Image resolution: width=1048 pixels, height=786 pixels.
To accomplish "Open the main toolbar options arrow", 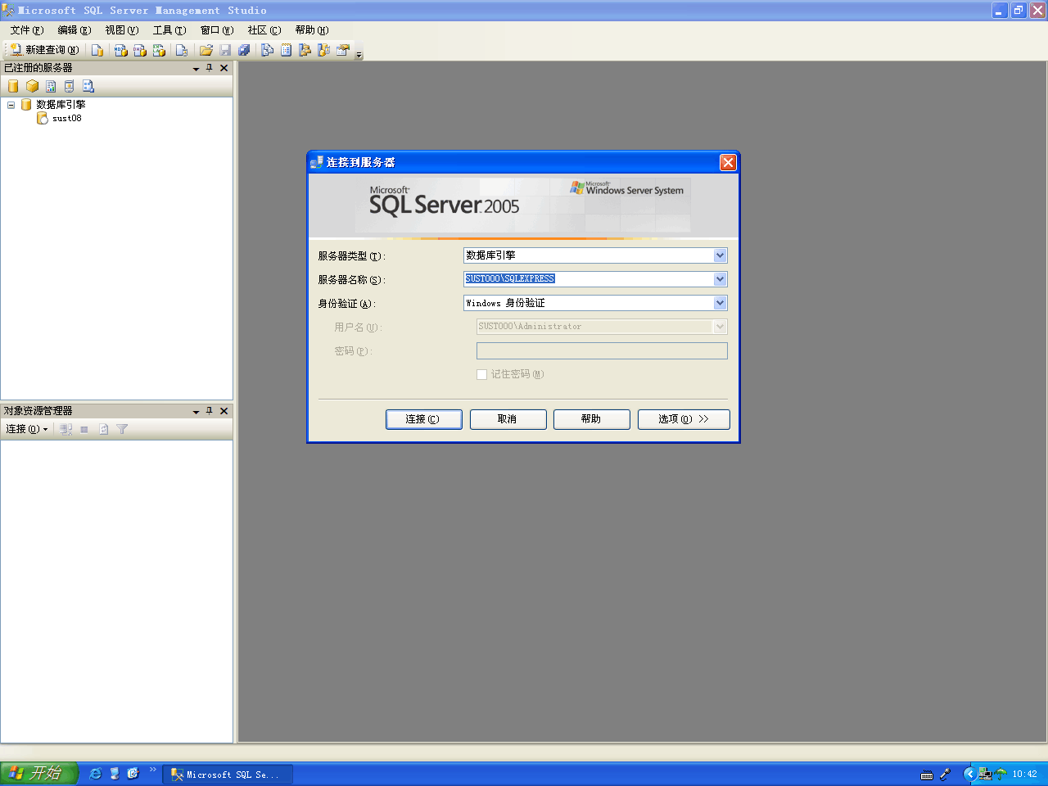I will tap(359, 54).
